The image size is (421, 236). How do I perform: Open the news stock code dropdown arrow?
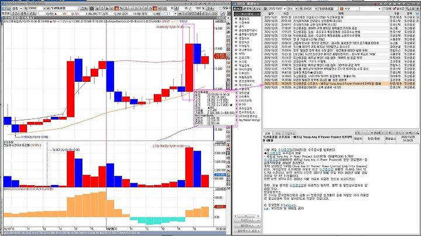pyautogui.click(x=316, y=9)
